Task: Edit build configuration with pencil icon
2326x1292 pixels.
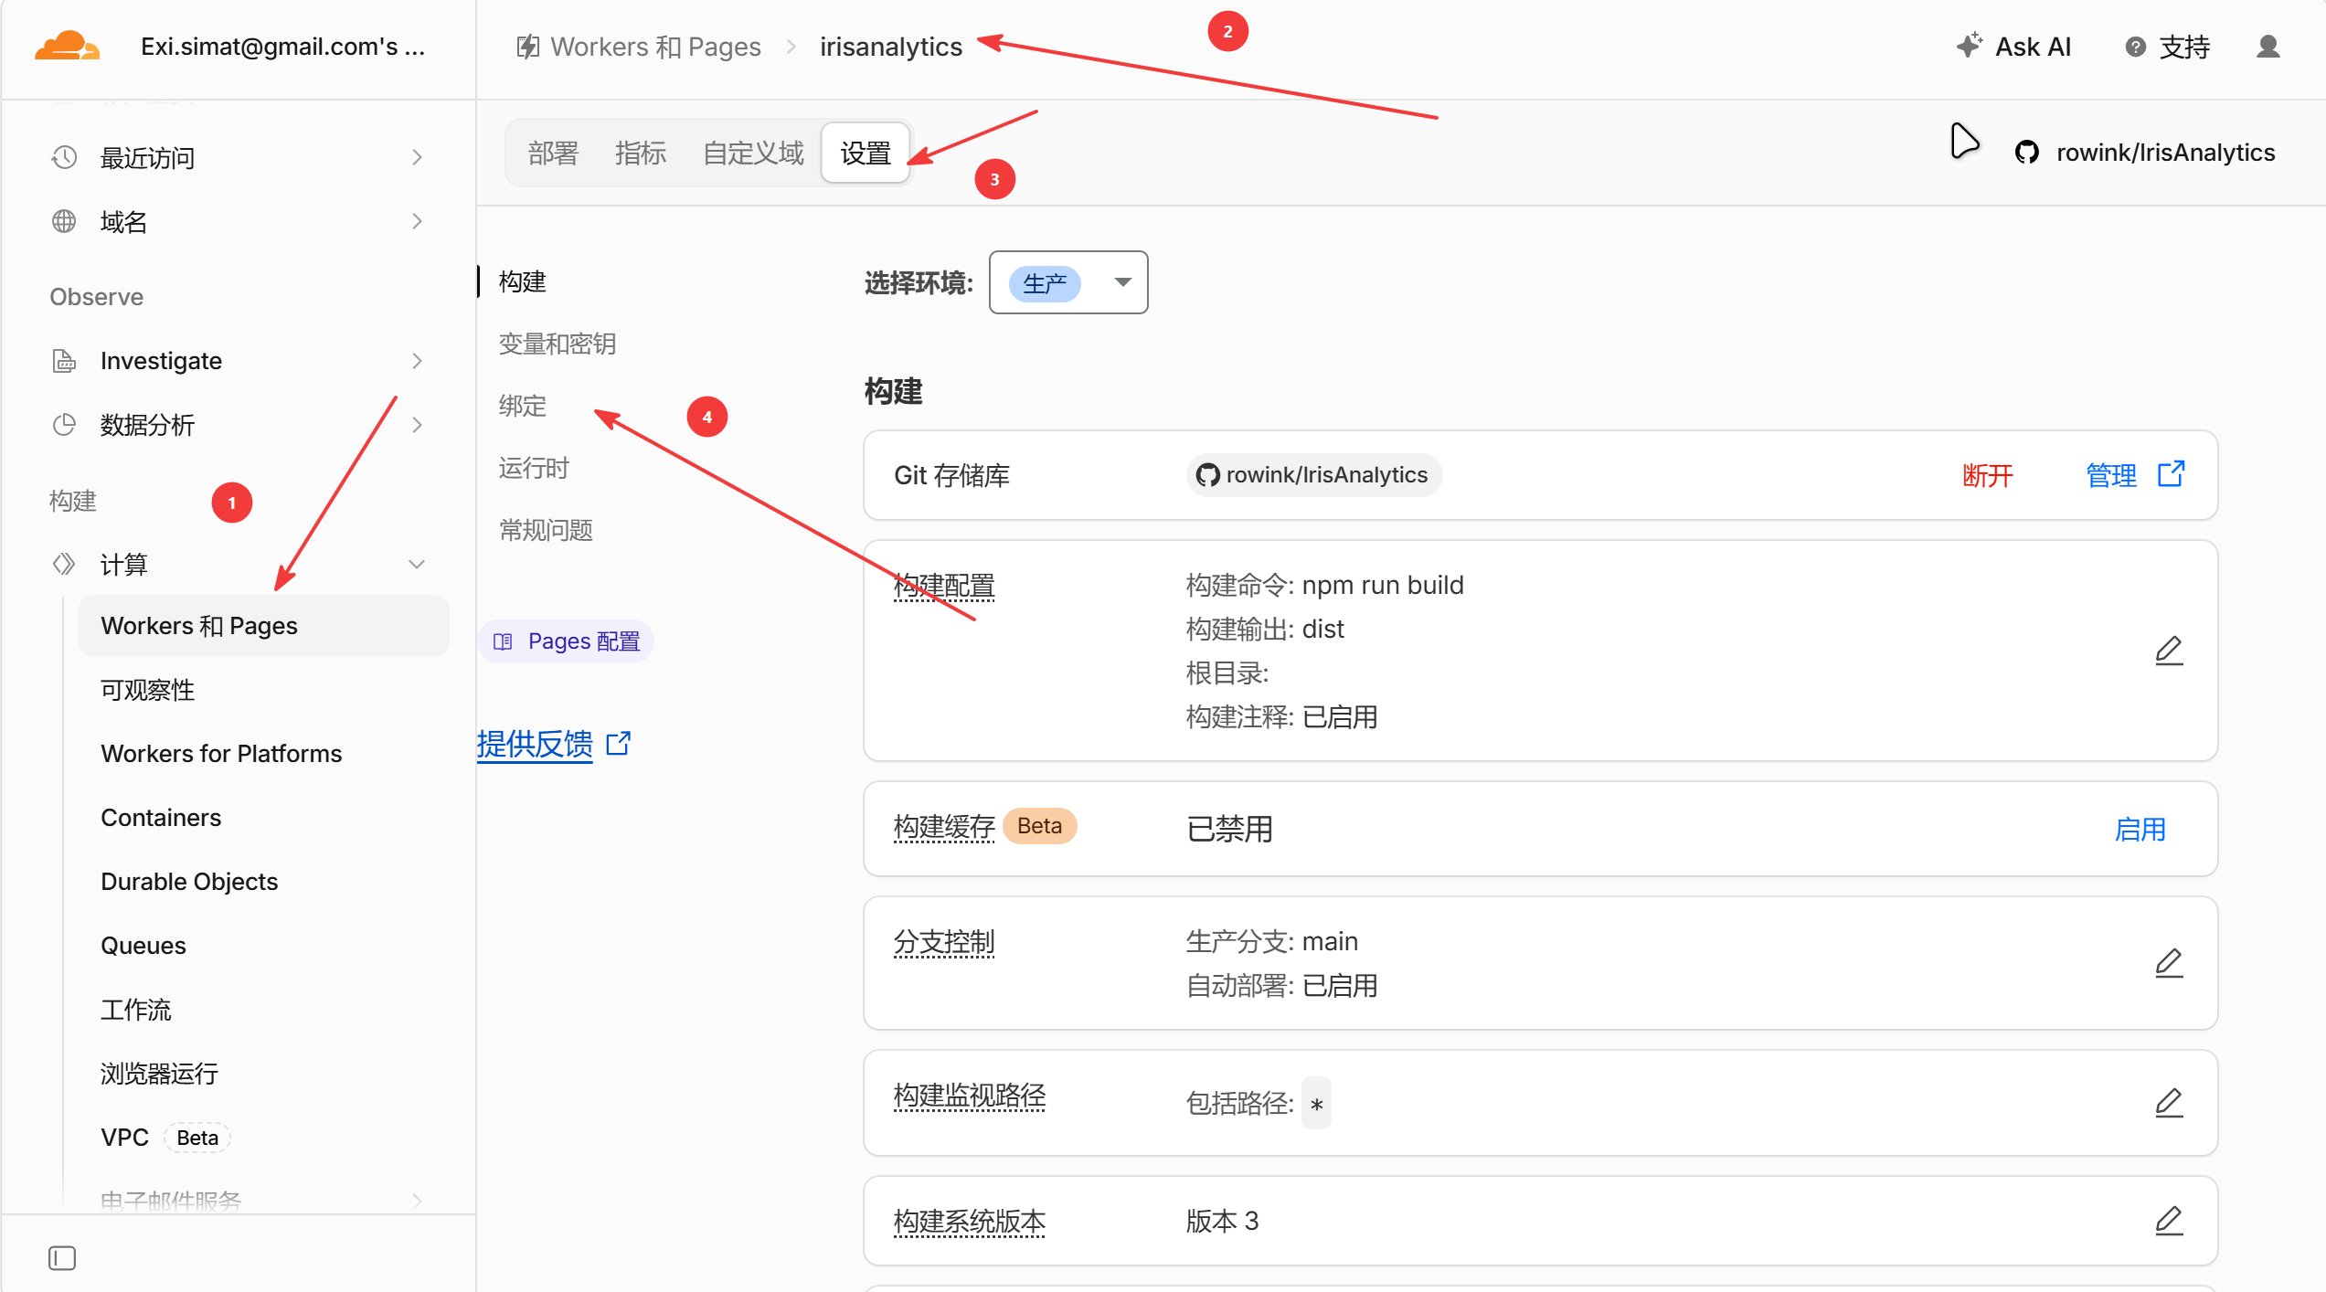Action: (2169, 651)
